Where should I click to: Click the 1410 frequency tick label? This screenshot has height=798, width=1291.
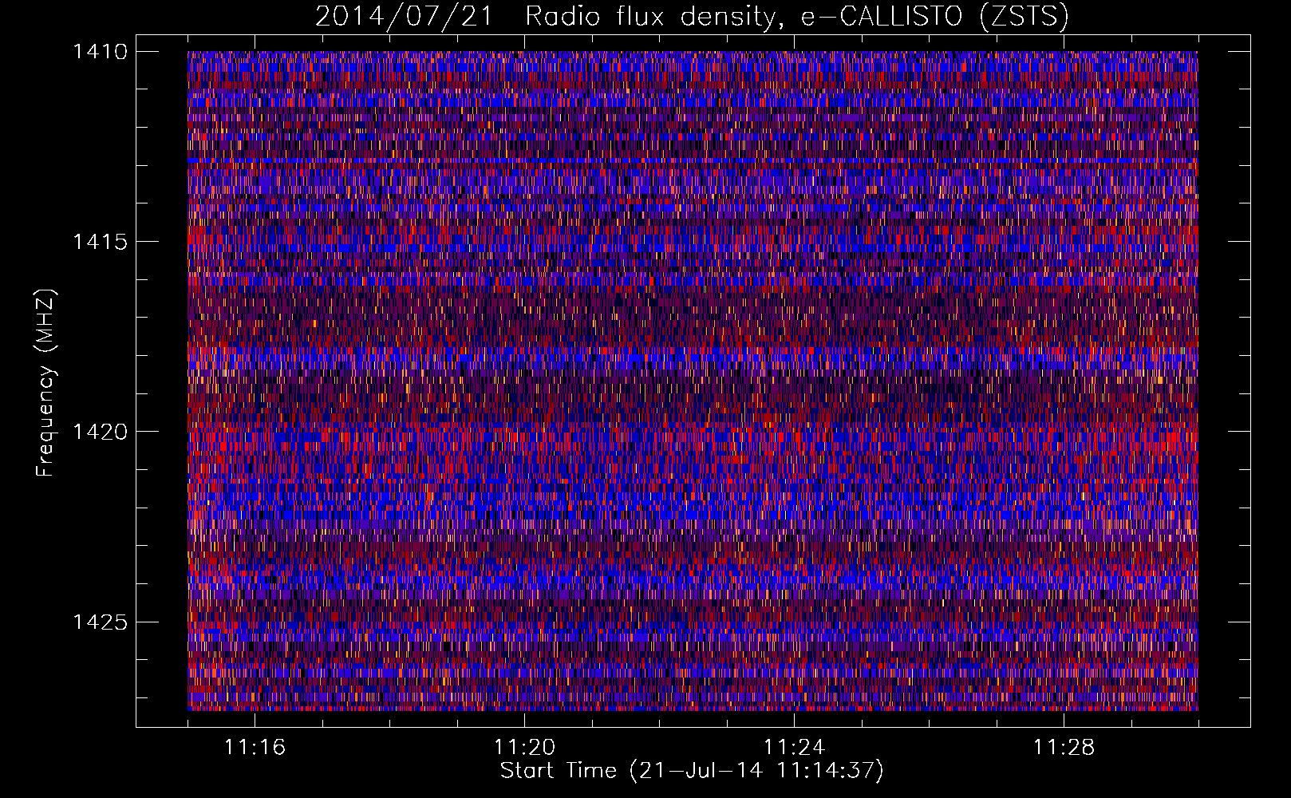100,51
